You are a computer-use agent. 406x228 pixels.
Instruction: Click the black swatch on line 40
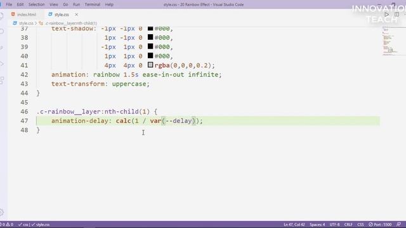tap(150, 56)
